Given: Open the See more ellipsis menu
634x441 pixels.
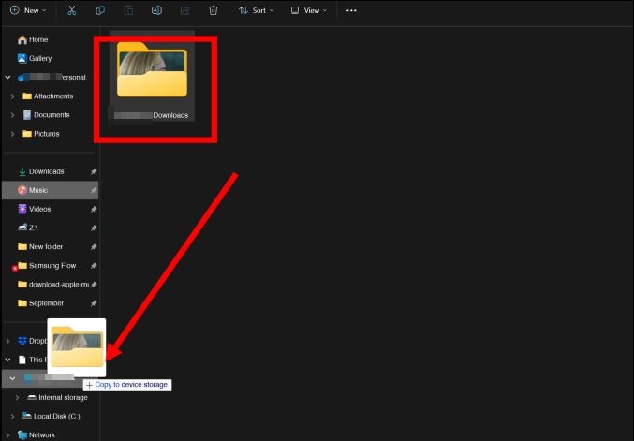Looking at the screenshot, I should 351,10.
